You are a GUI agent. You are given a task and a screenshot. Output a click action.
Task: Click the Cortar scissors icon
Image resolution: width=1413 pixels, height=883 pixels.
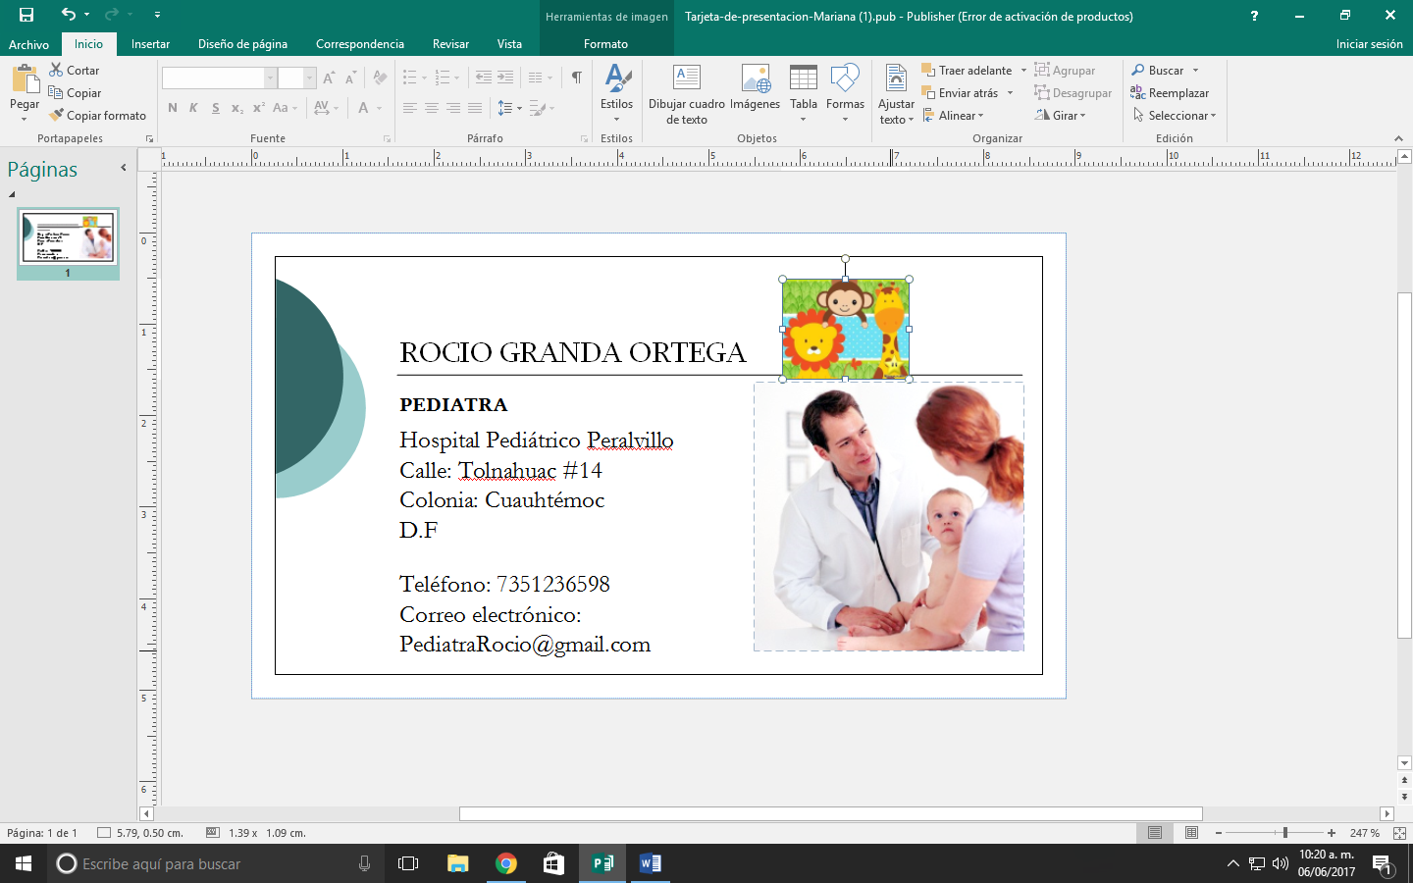(x=56, y=70)
